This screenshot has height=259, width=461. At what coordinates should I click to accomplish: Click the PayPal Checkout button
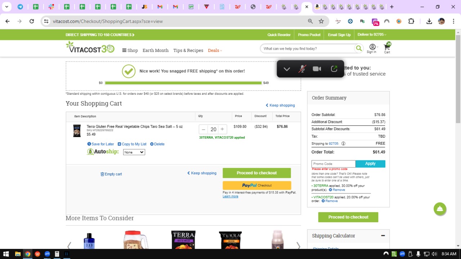[257, 186]
